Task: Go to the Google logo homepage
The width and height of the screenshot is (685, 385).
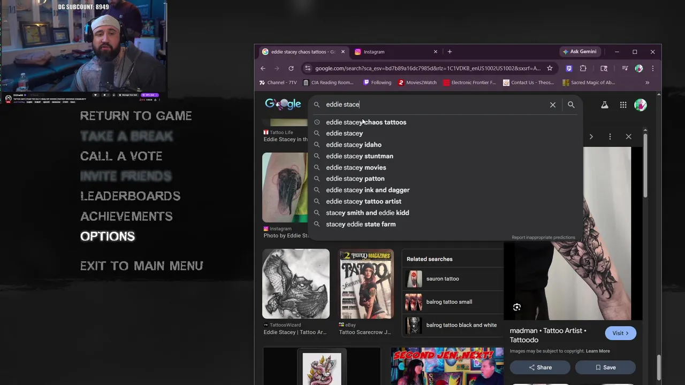Action: pos(283,104)
